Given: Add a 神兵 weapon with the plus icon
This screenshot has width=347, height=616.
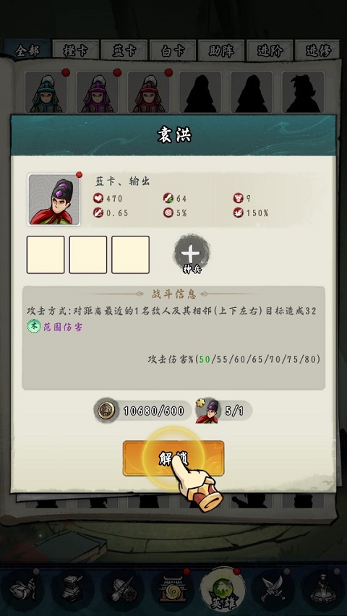Looking at the screenshot, I should tap(192, 253).
